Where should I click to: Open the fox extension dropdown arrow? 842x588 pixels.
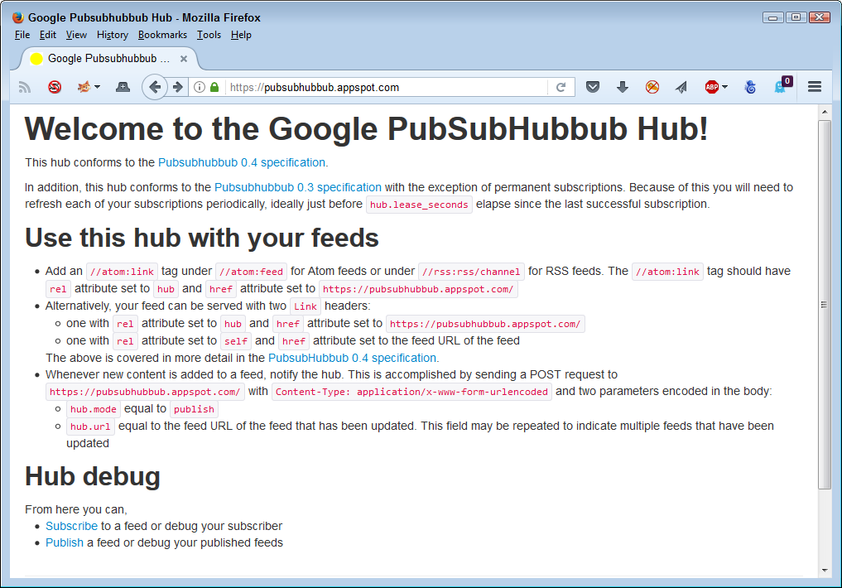[x=97, y=87]
